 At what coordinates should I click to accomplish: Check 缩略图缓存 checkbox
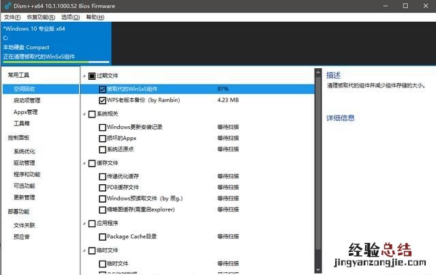[102, 209]
